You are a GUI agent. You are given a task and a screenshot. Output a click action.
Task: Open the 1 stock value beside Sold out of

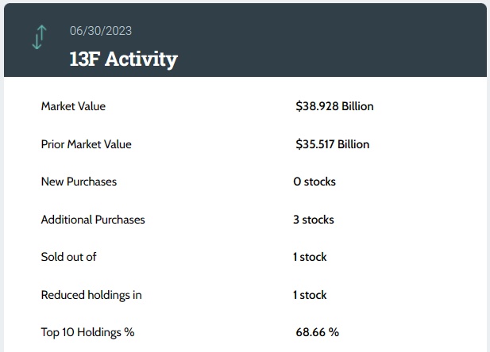point(310,257)
